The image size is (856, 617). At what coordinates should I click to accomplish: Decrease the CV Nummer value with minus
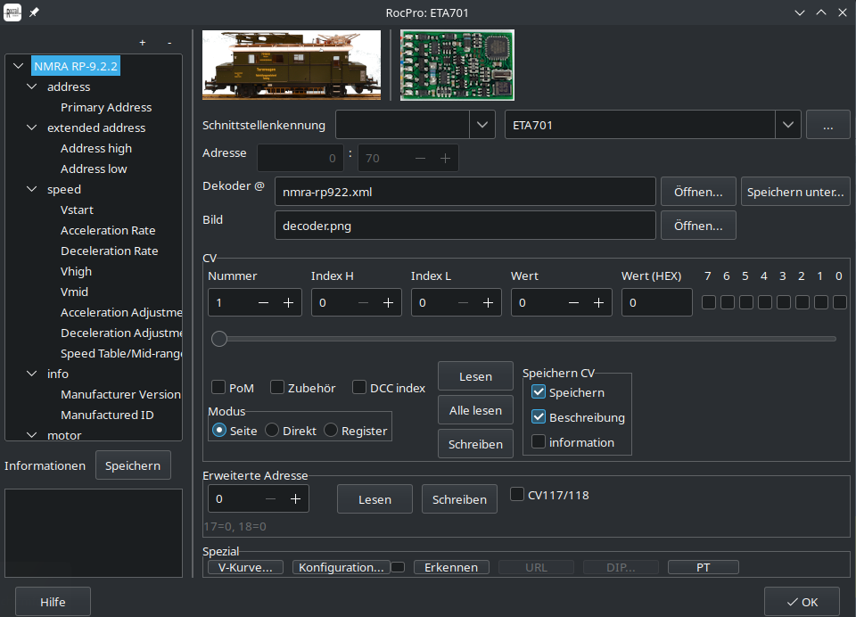click(x=263, y=303)
